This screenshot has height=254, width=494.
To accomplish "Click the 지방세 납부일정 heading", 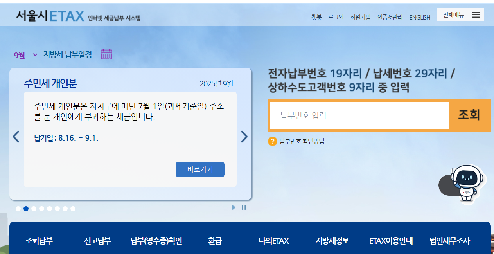I will coord(67,55).
